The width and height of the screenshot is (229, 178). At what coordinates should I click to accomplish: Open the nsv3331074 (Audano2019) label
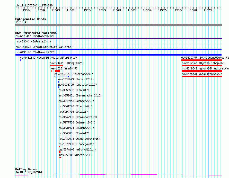pos(76,128)
